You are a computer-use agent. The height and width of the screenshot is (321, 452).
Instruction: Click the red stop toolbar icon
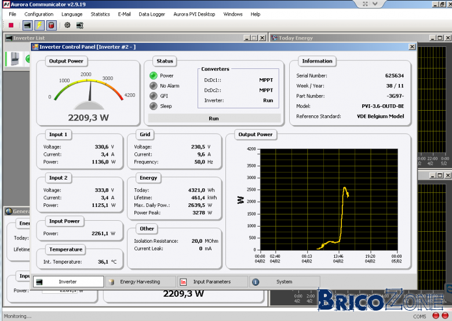[x=11, y=25]
